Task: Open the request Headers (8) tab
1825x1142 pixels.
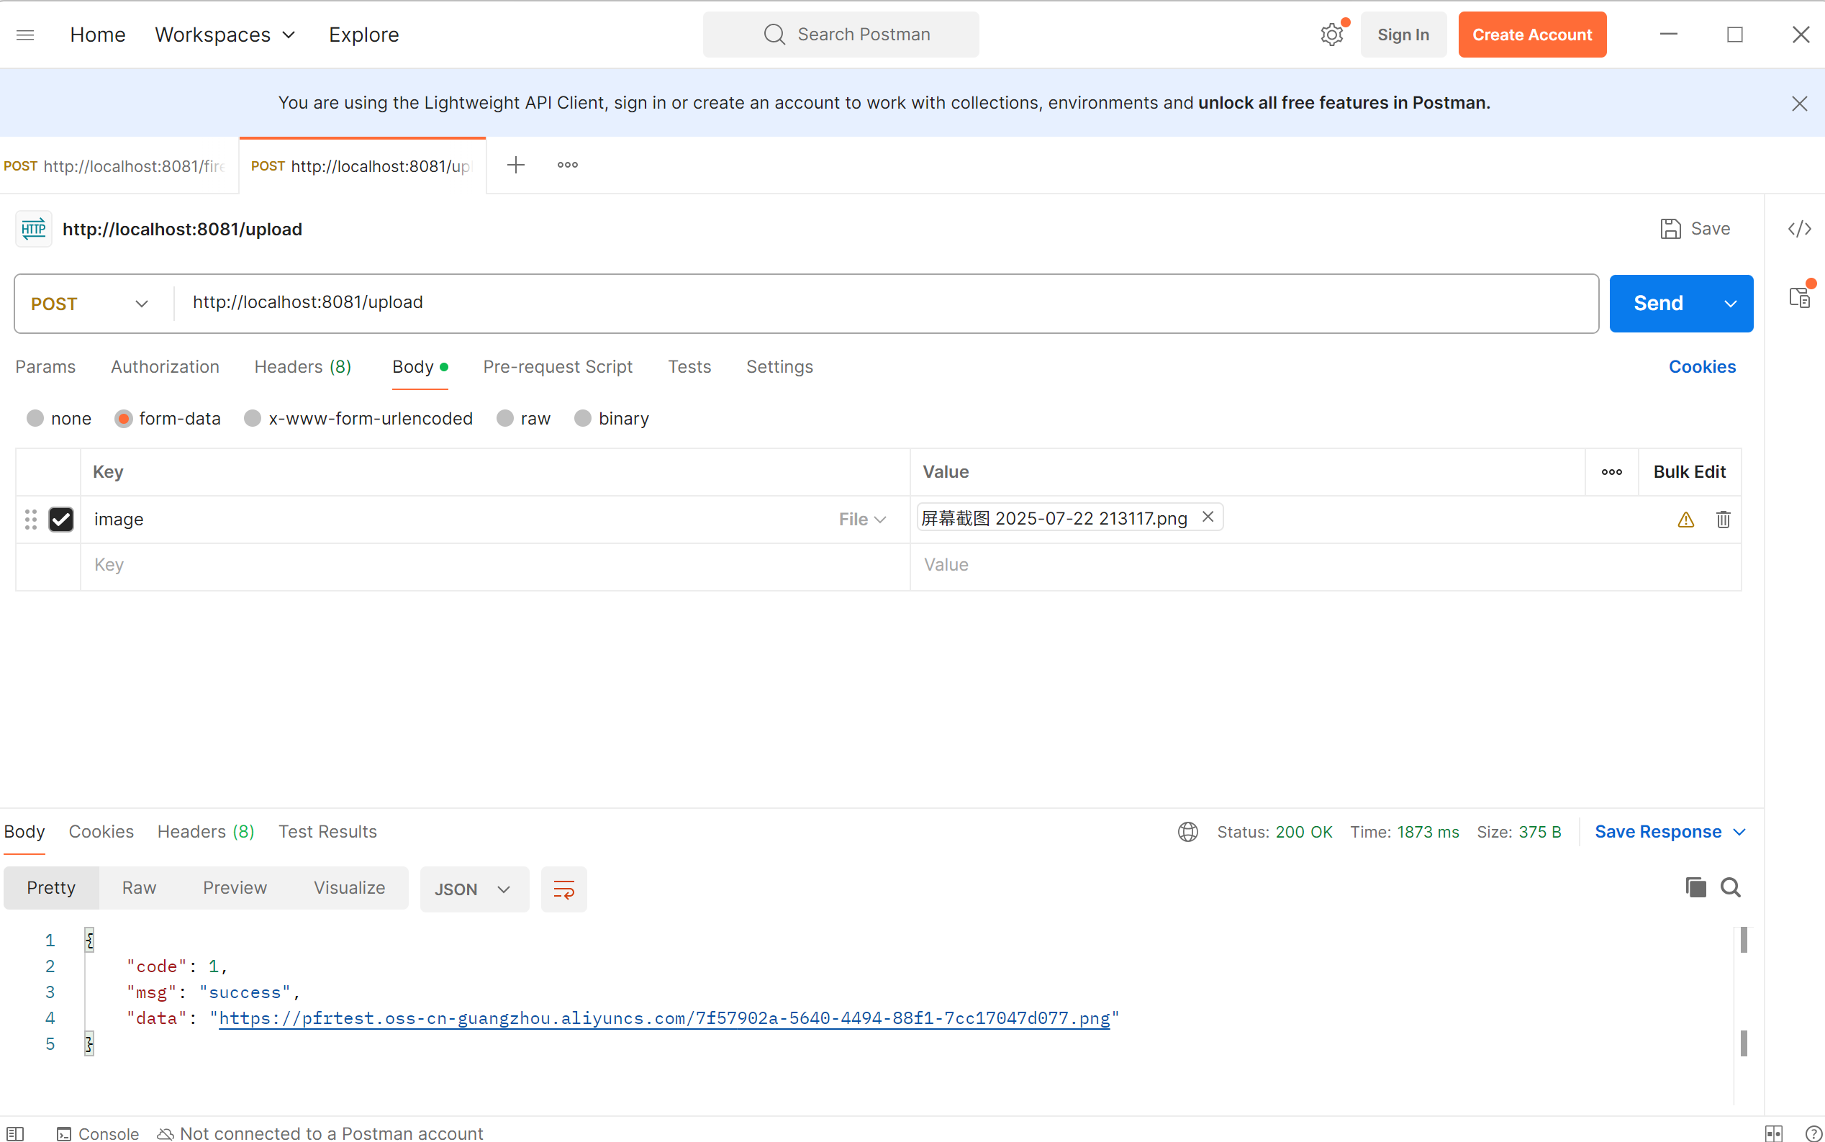Action: pos(303,367)
